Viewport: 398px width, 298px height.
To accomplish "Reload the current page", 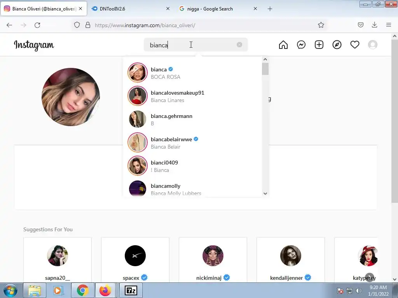I will (x=37, y=25).
